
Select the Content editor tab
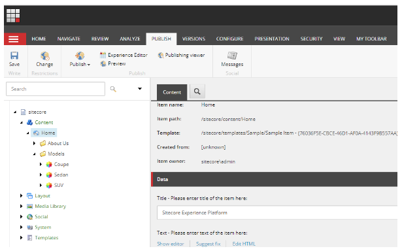click(172, 92)
